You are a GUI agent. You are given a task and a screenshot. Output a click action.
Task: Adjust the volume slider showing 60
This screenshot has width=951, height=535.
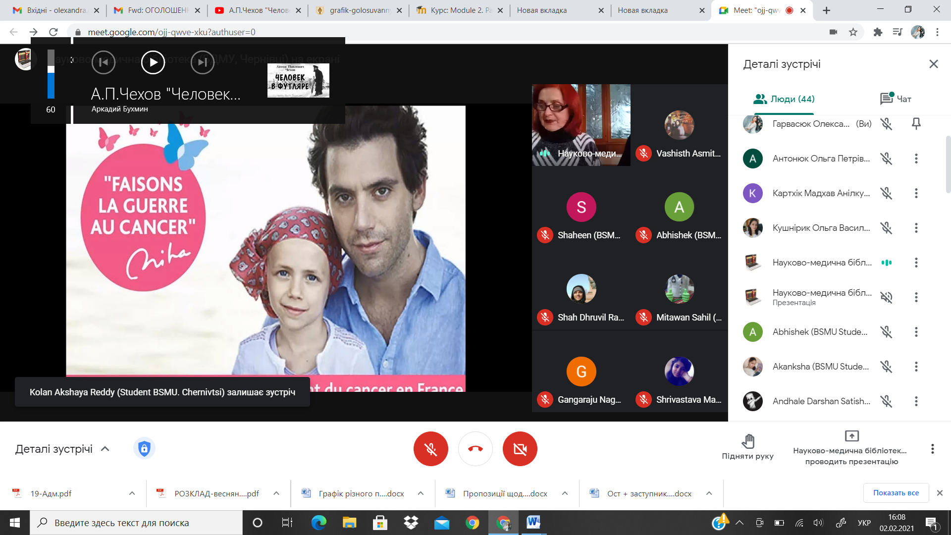pyautogui.click(x=51, y=74)
